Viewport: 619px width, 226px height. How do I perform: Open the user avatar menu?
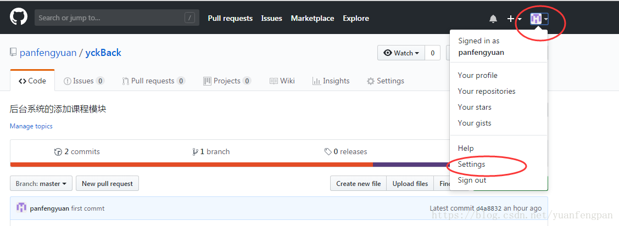(539, 19)
